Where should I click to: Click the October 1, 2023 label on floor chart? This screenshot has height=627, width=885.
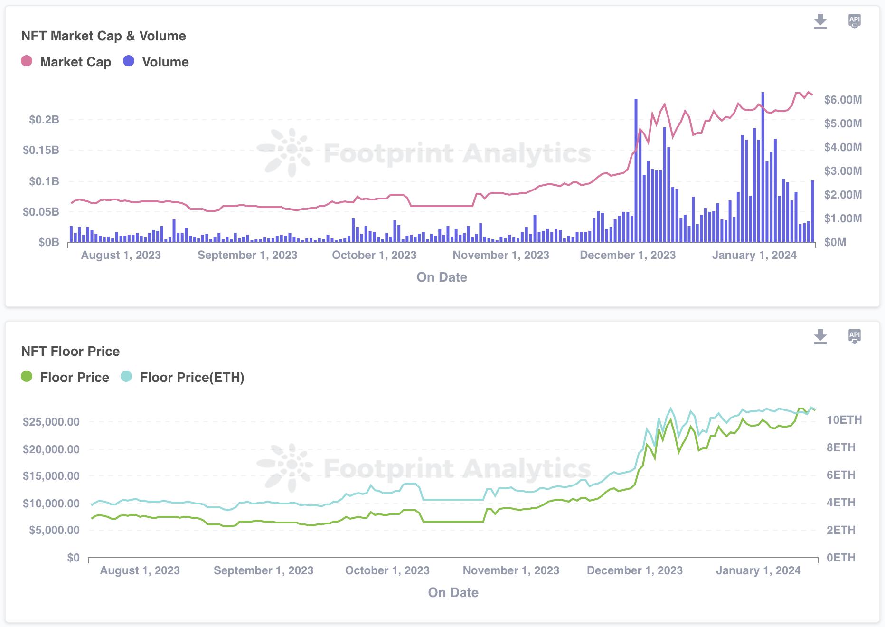click(x=387, y=570)
